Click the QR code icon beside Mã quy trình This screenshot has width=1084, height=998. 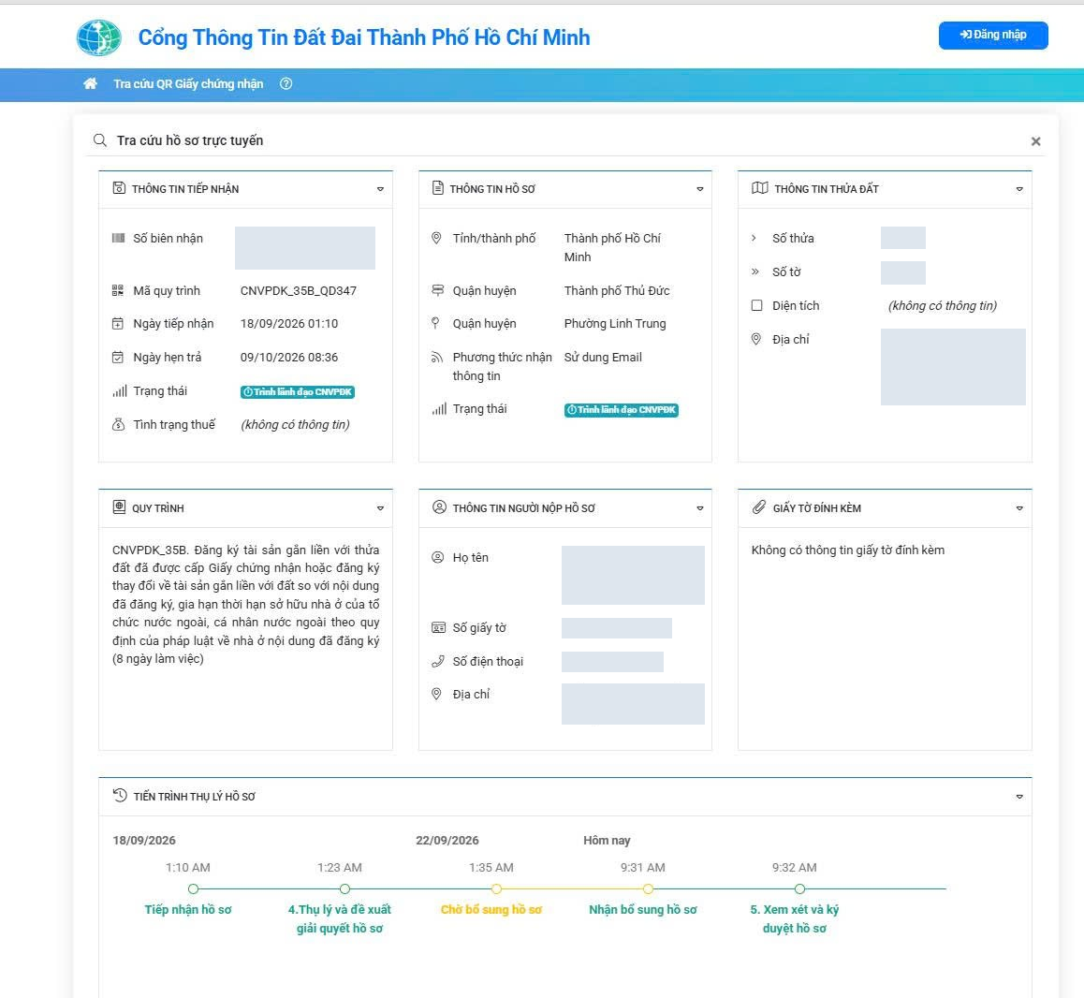(118, 290)
